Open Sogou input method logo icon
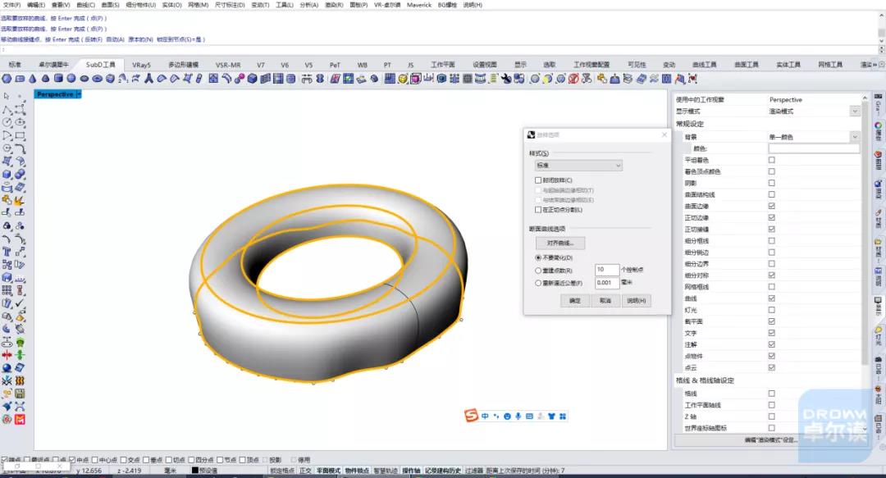 pyautogui.click(x=471, y=416)
